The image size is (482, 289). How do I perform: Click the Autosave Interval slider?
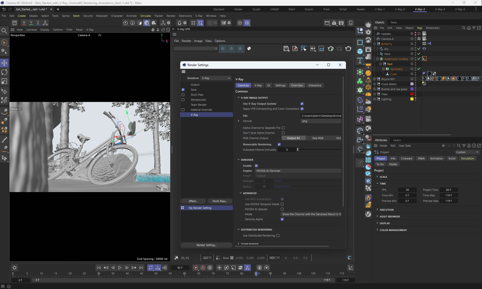pos(319,150)
